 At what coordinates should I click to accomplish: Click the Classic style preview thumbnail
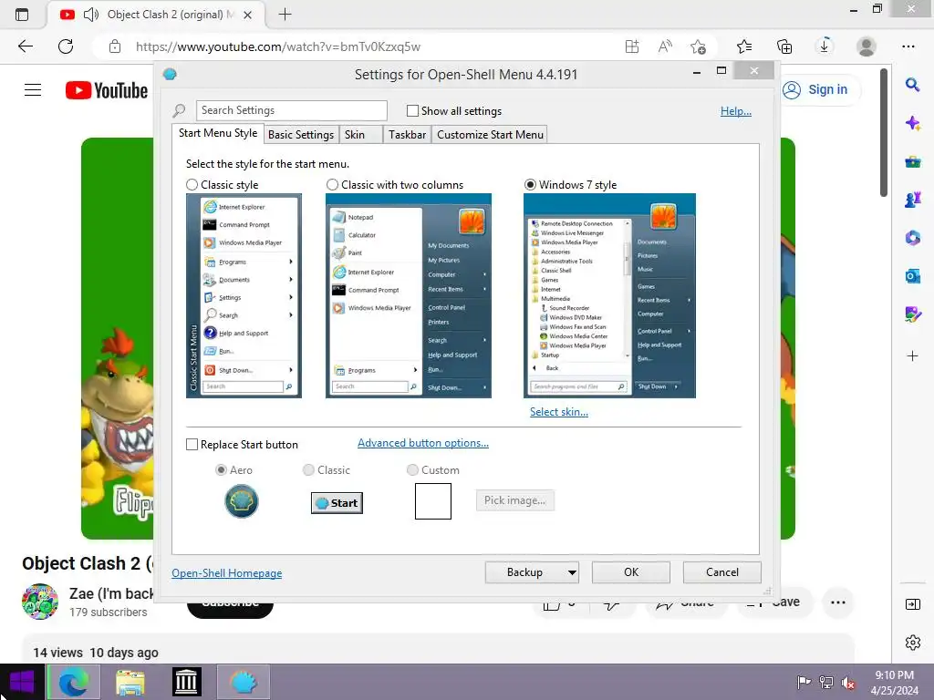click(x=244, y=296)
